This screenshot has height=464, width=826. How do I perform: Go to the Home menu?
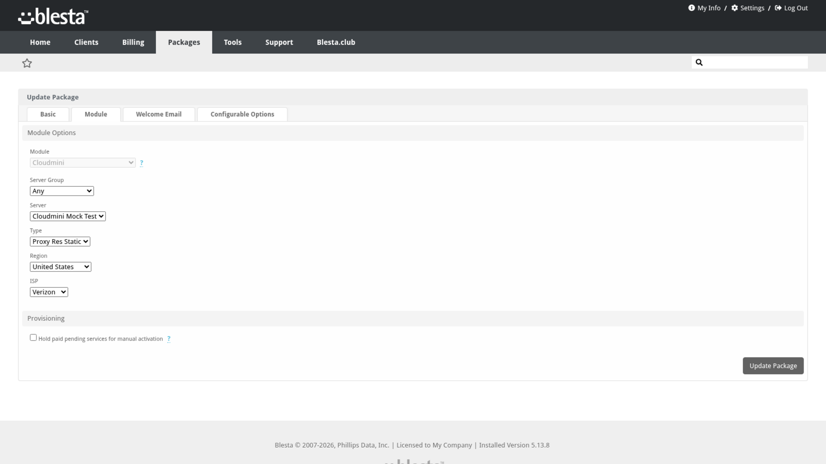point(40,42)
